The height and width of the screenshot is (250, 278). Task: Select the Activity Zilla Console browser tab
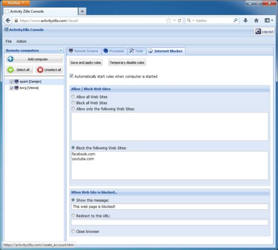pyautogui.click(x=41, y=11)
